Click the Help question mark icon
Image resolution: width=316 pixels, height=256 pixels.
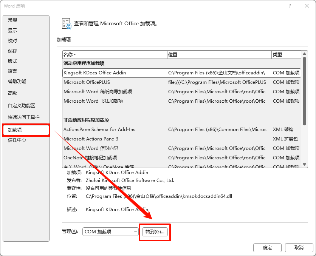point(290,6)
